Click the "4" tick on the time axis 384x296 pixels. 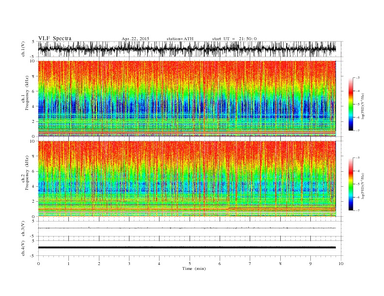159,264
